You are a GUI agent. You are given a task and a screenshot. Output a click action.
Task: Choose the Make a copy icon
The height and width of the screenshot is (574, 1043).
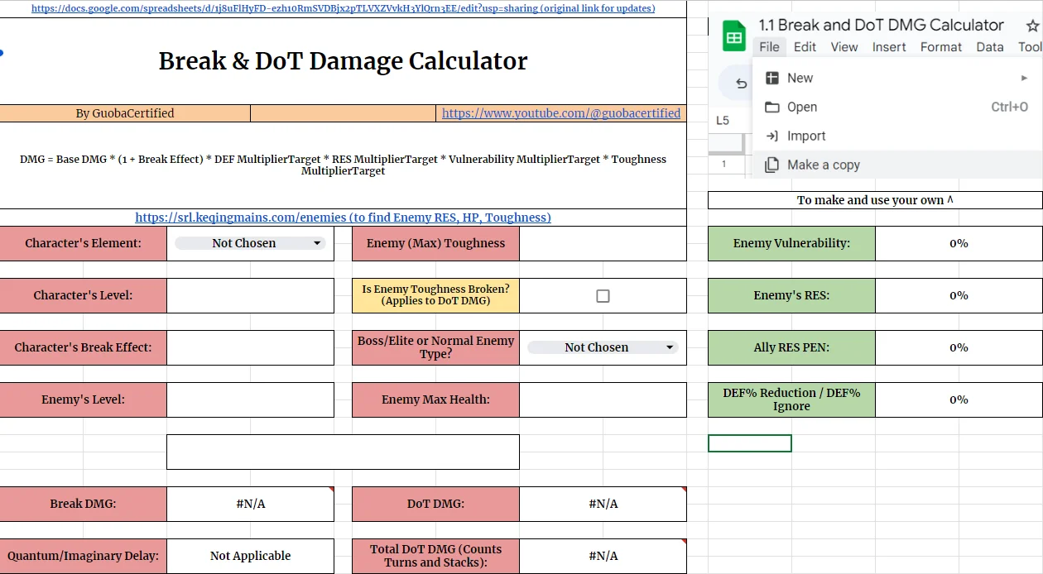(771, 165)
